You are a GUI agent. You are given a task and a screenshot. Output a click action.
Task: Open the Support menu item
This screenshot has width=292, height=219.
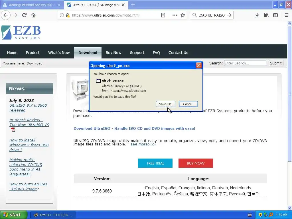[137, 53]
